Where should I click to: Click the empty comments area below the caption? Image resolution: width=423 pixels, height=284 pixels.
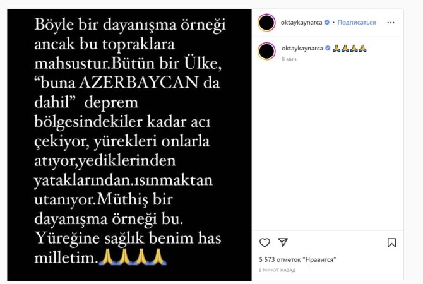point(328,146)
